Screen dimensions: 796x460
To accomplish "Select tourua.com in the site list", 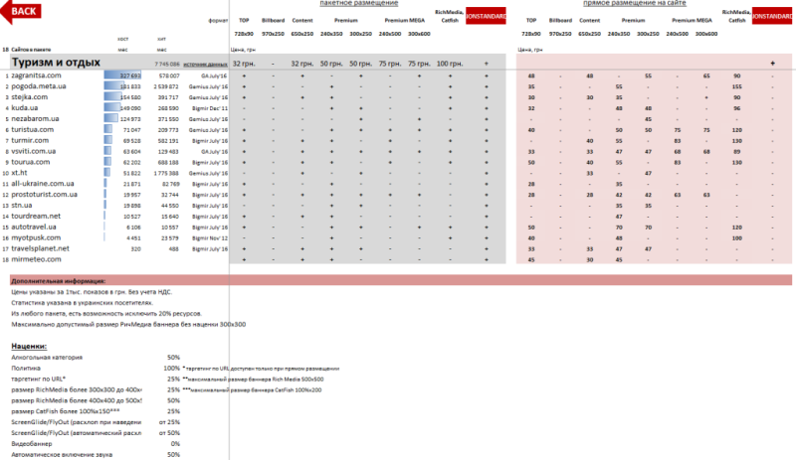I will pos(31,162).
